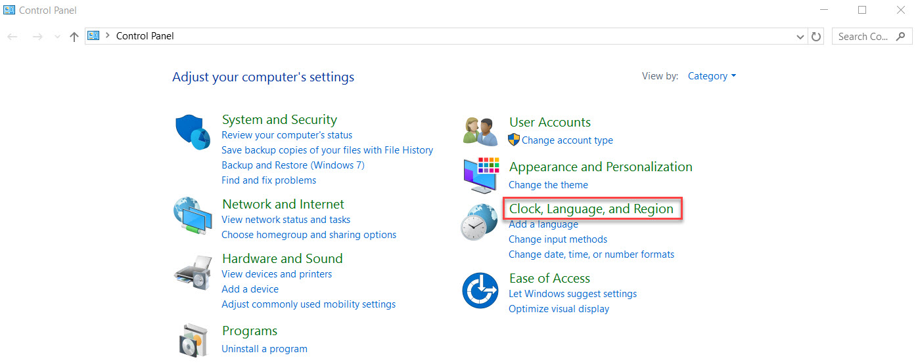Go up one level with the up arrow

74,37
